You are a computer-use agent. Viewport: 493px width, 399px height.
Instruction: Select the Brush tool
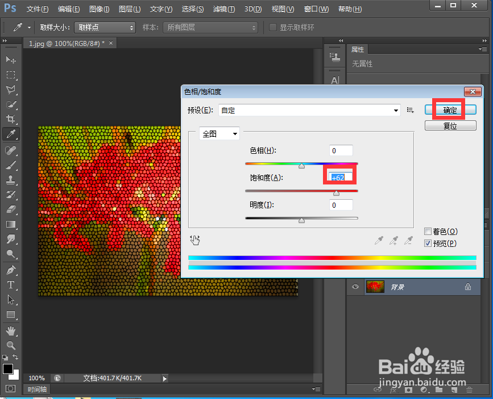tap(11, 165)
